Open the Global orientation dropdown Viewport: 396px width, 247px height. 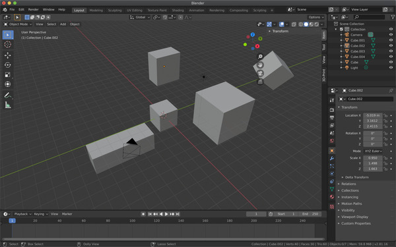tap(140, 17)
